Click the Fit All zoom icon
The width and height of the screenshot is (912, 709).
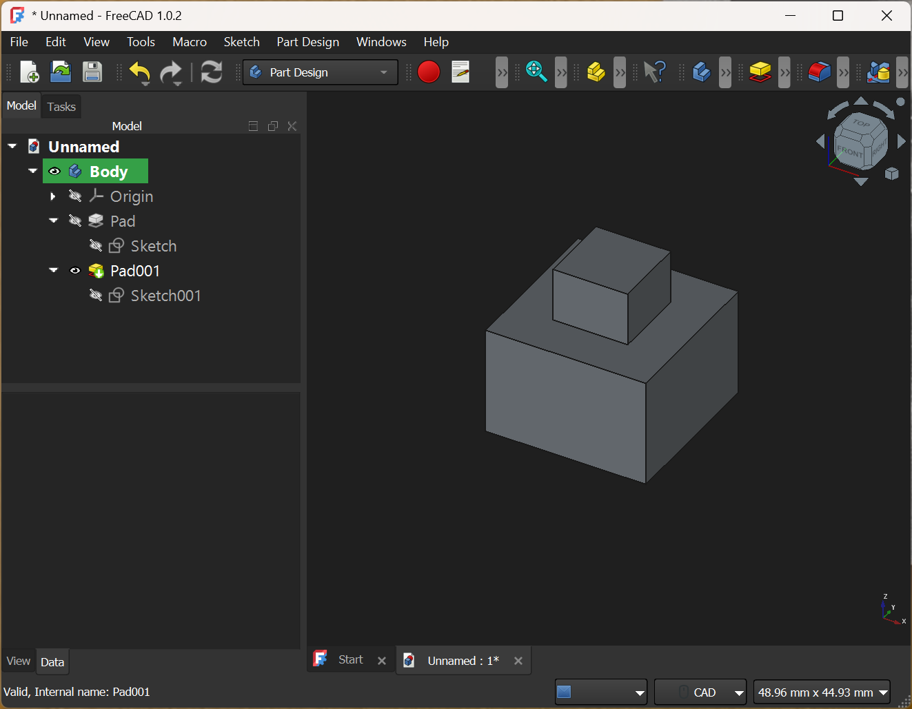(x=537, y=72)
